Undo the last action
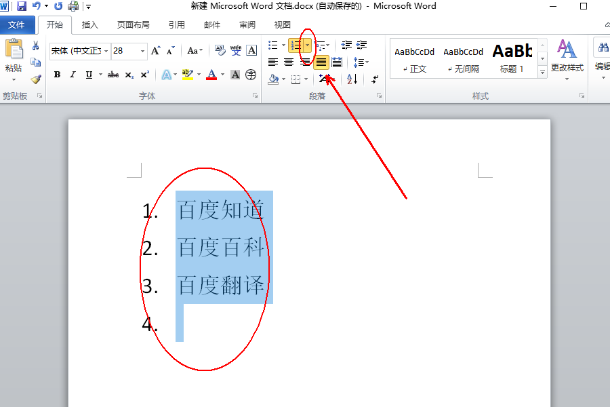The height and width of the screenshot is (407, 610). [x=36, y=6]
